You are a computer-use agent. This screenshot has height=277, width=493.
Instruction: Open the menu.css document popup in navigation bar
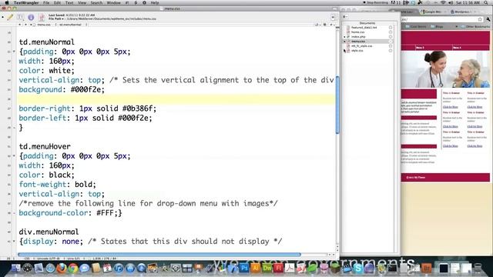point(44,25)
